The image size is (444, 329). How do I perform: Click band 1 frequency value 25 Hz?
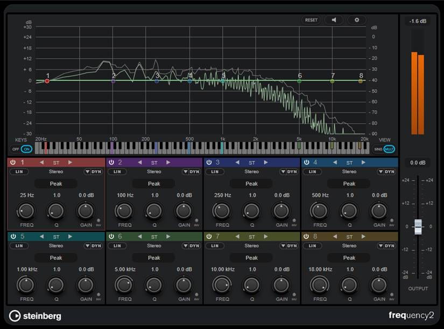coord(27,195)
